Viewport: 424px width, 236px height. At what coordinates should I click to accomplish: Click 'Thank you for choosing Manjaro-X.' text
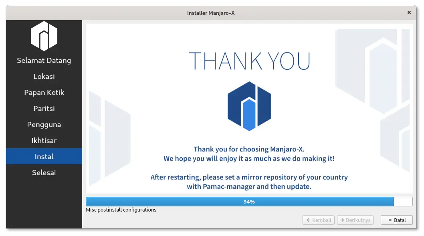coord(249,149)
